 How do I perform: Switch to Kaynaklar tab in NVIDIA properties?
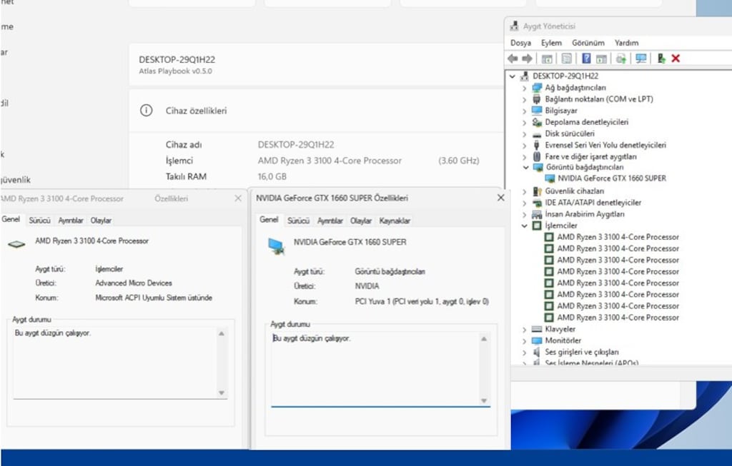pos(395,221)
